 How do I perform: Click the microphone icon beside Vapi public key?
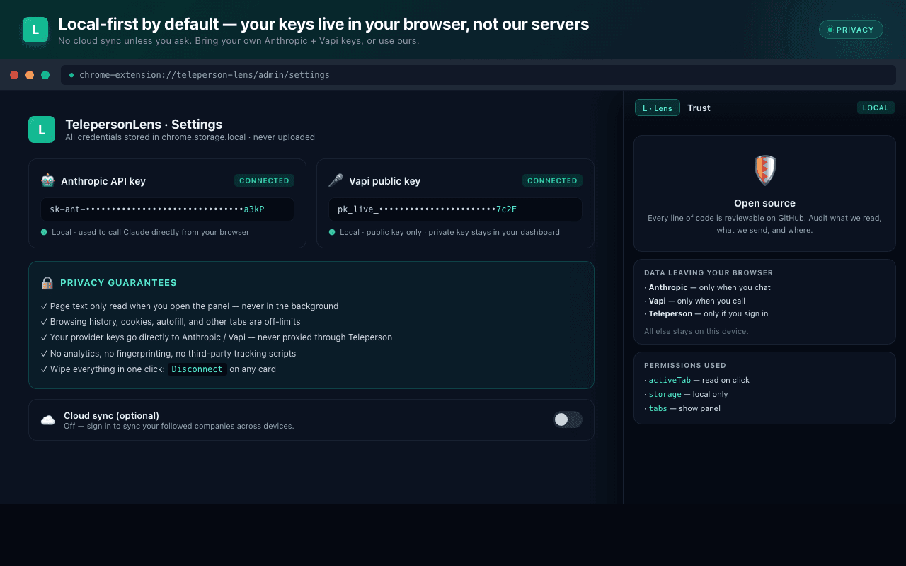336,180
